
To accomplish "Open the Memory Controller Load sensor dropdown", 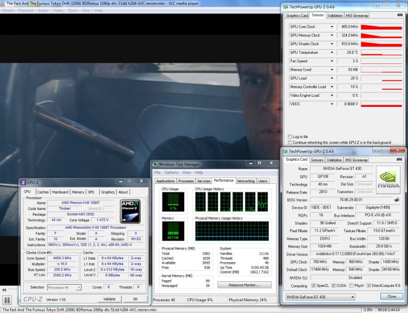I will (x=332, y=87).
